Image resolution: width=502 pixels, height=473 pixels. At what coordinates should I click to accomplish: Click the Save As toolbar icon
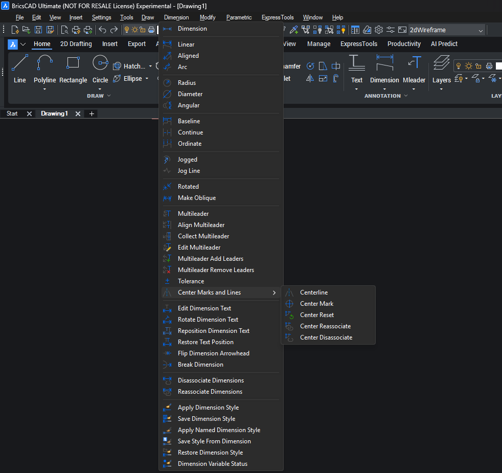[50, 30]
